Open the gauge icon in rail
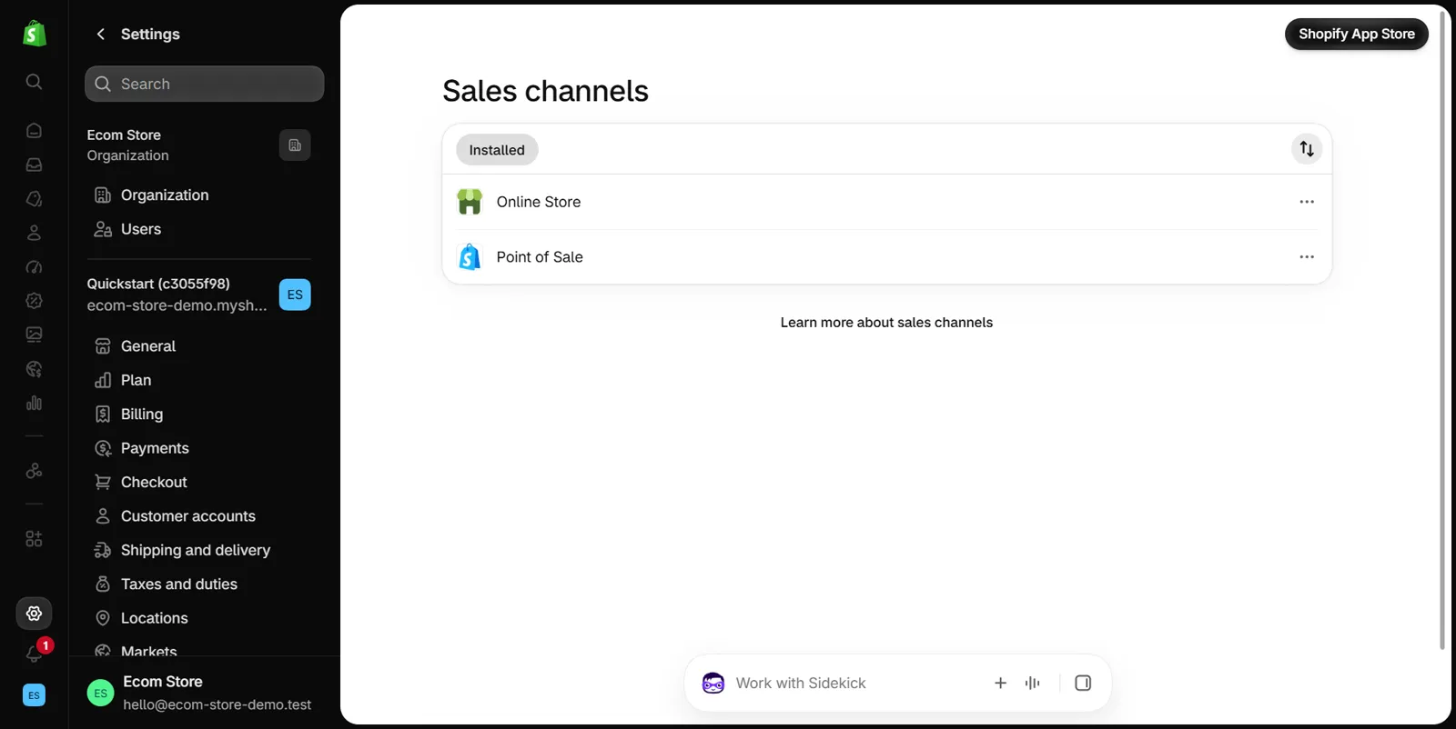The height and width of the screenshot is (729, 1456). point(34,267)
